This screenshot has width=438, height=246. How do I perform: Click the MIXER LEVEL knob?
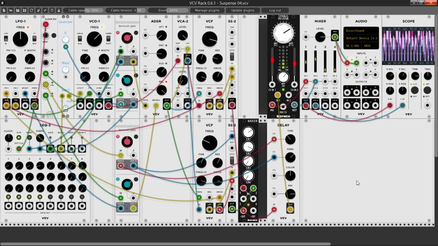[320, 37]
